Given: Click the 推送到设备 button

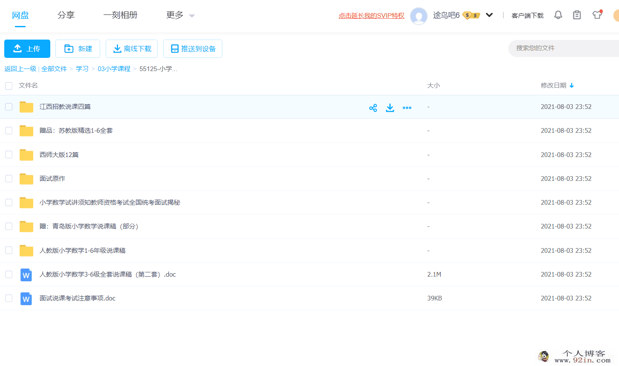Looking at the screenshot, I should [193, 49].
